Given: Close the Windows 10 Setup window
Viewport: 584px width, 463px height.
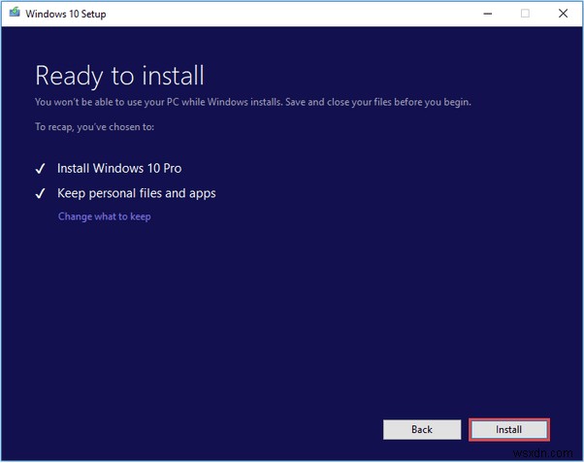Looking at the screenshot, I should point(563,14).
